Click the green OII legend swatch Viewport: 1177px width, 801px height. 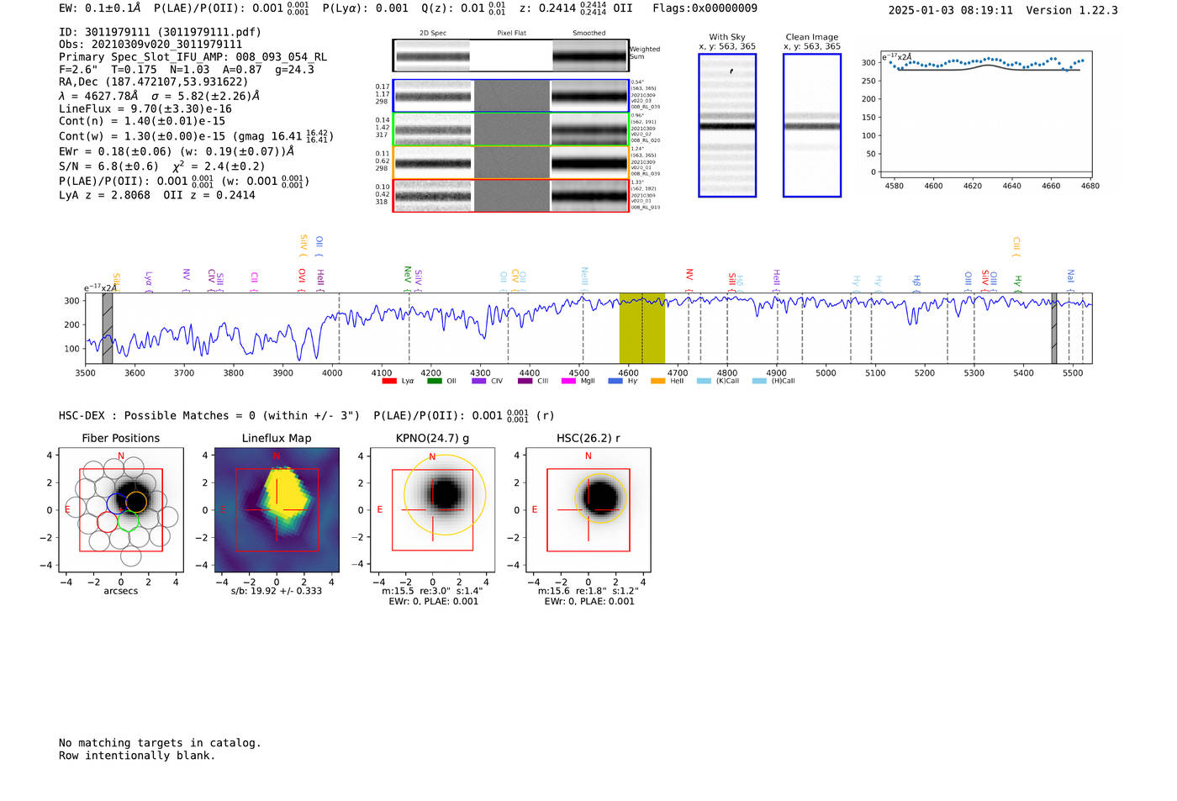tap(435, 382)
